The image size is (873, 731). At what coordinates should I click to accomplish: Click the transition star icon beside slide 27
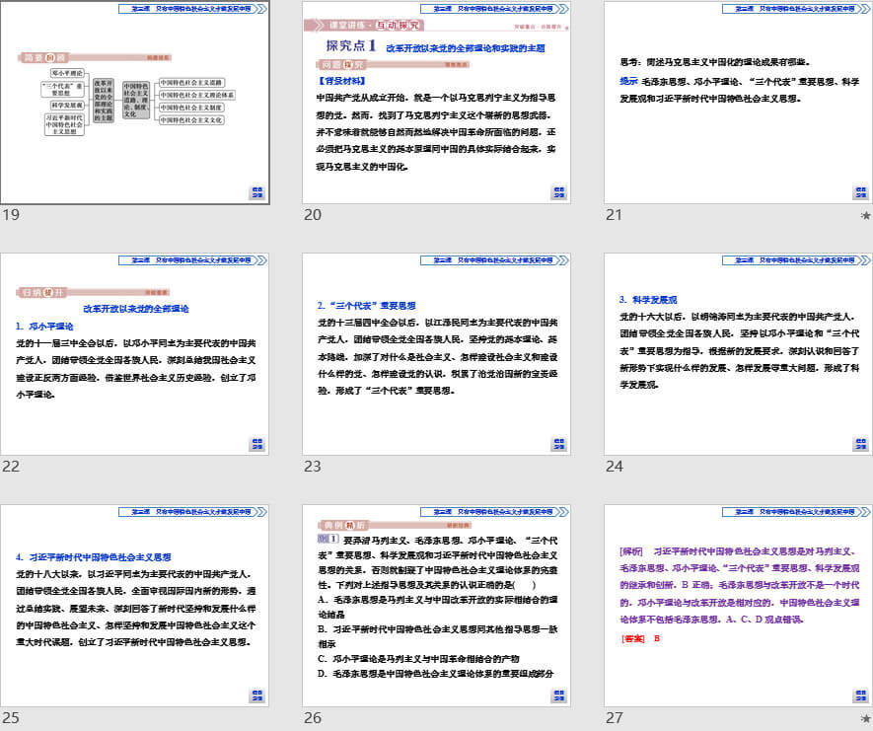pos(865,719)
